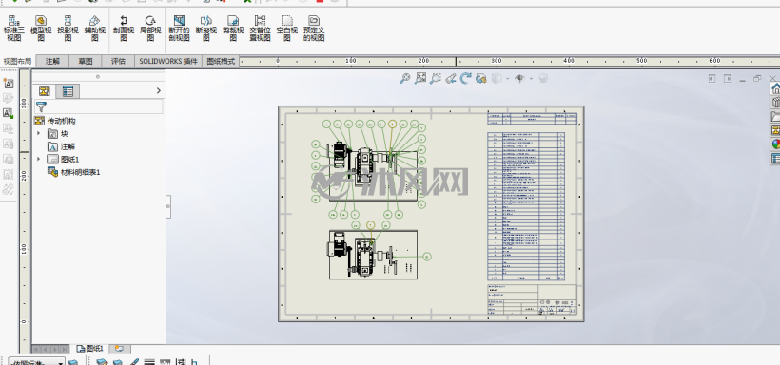
Task: Collapse the left panel using its side handle
Action: coord(168,206)
